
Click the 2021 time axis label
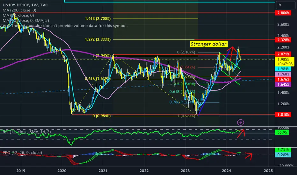pos(103,171)
